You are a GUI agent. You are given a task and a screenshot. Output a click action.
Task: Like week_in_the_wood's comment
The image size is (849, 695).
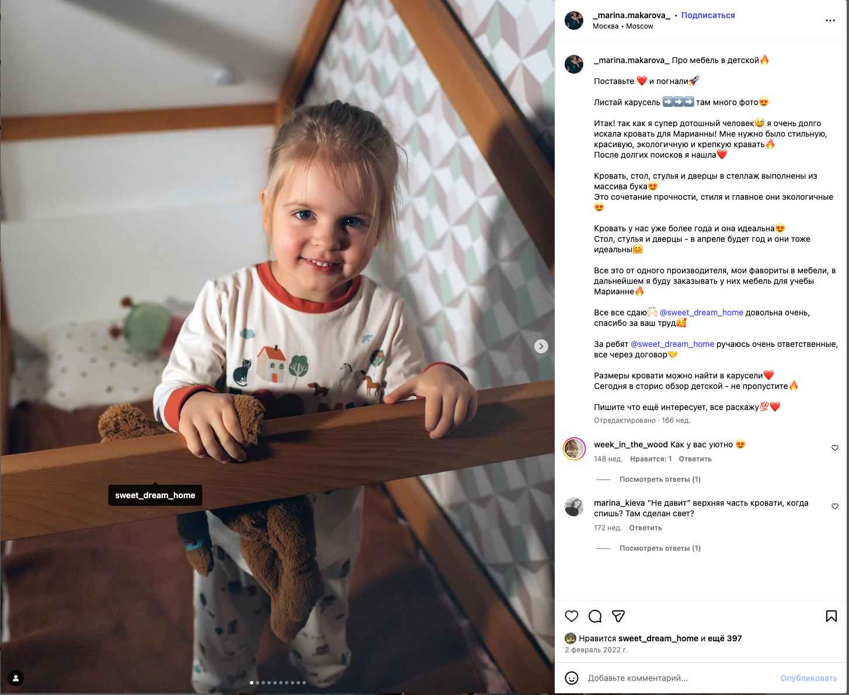[835, 448]
